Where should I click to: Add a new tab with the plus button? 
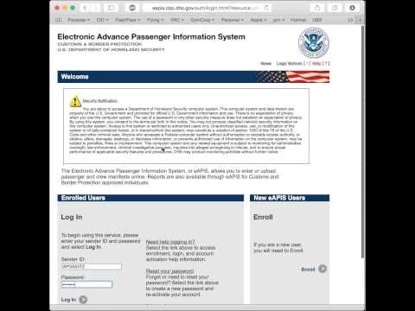pyautogui.click(x=360, y=20)
